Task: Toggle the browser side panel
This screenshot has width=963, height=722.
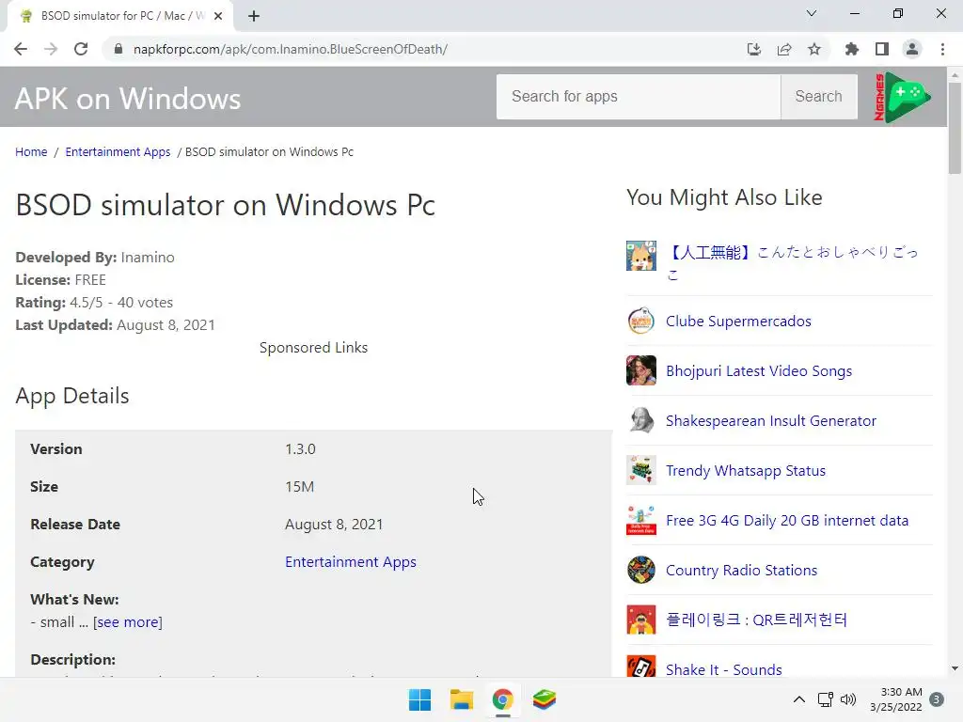Action: coord(882,49)
